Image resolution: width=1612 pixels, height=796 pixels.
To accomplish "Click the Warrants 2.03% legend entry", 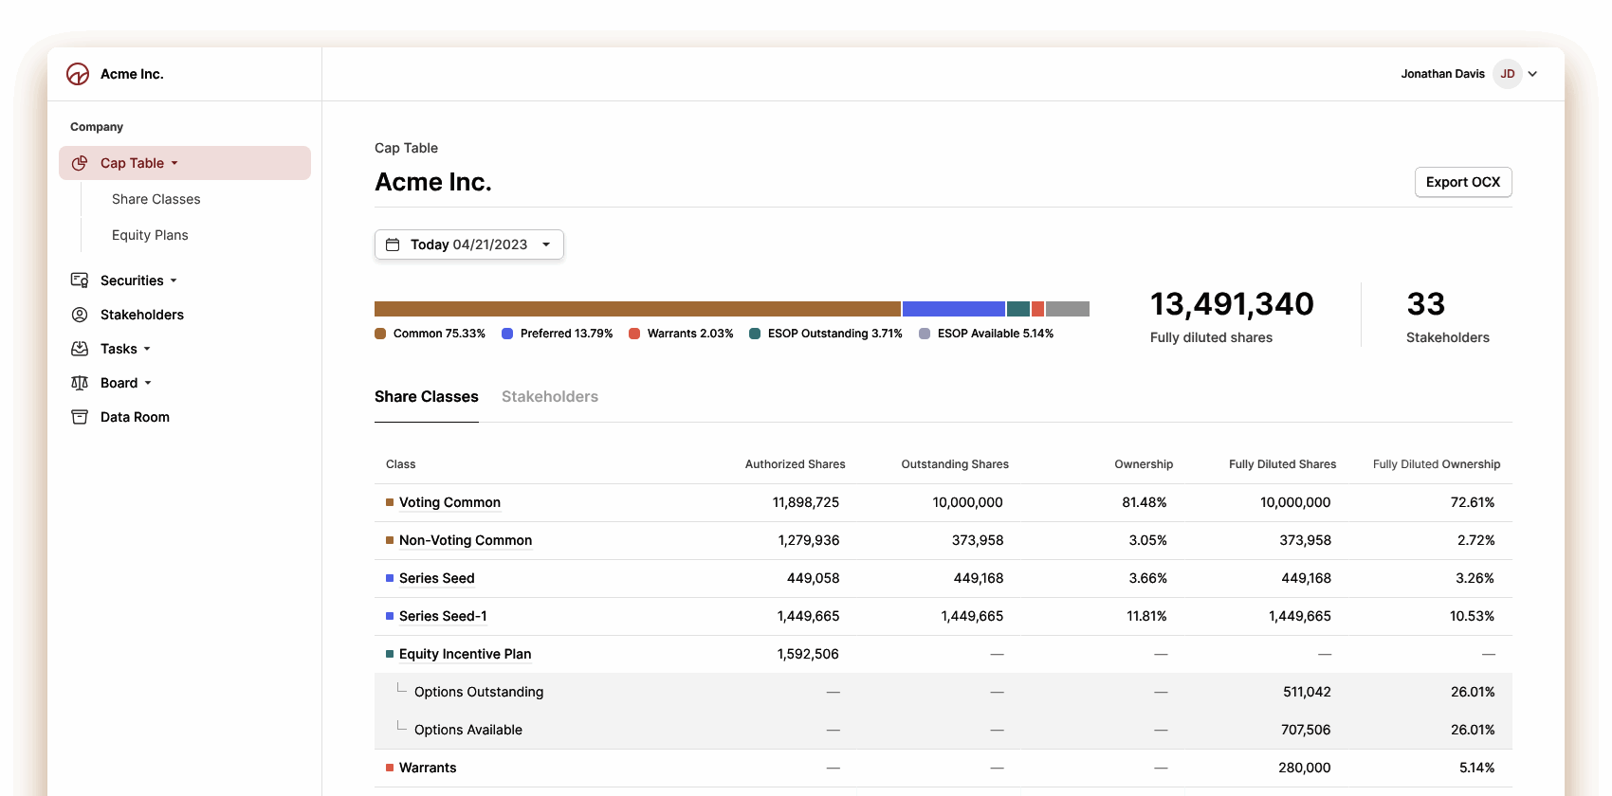I will (x=681, y=334).
